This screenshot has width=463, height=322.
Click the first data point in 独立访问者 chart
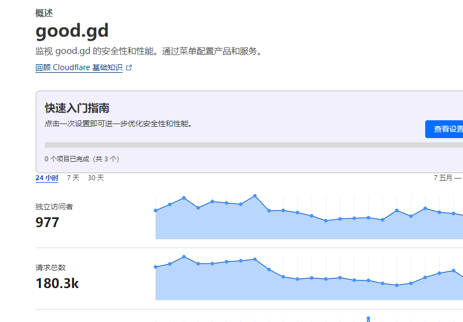click(156, 210)
